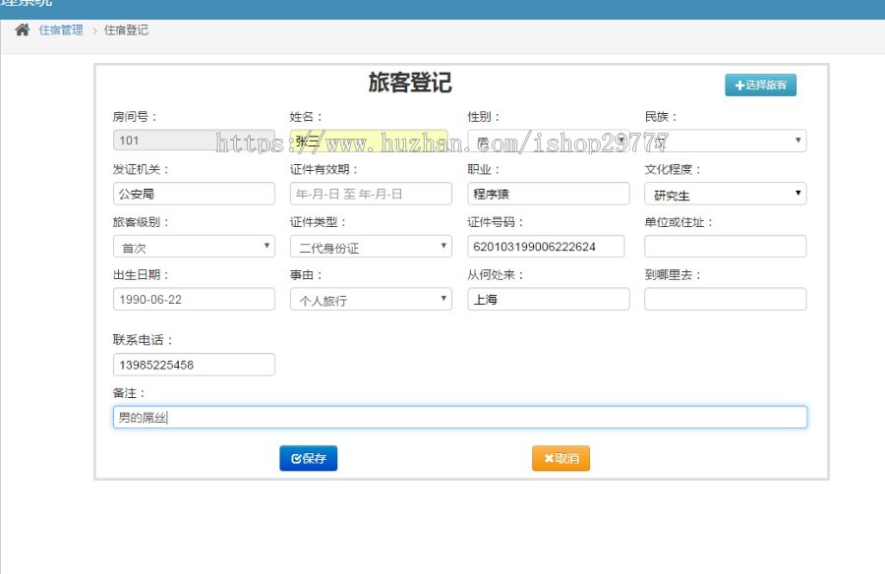Open the 证件类型 dropdown showing 二代身份证
Viewport: 885px width, 574px height.
371,246
